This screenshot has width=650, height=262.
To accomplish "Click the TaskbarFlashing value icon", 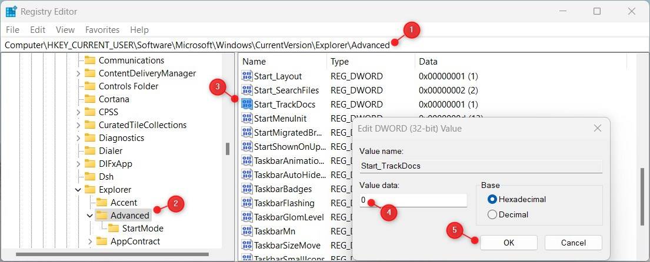I will click(247, 203).
